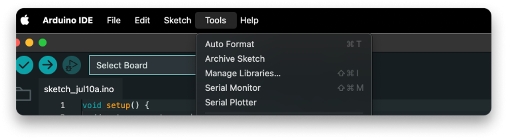The height and width of the screenshot is (139, 507).
Task: Close the open Tools menu
Action: (x=216, y=20)
